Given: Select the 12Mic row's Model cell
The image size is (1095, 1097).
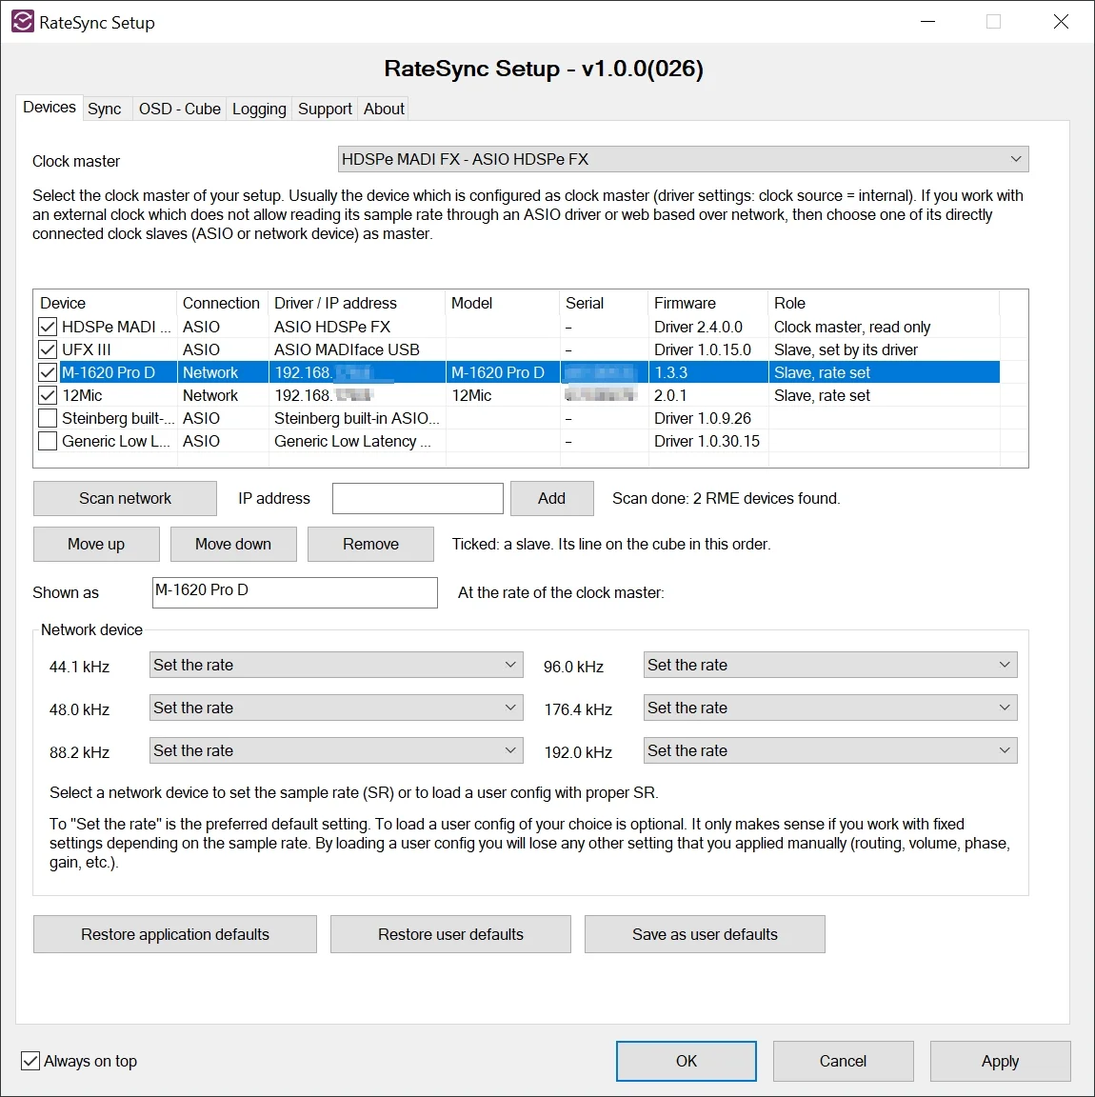Looking at the screenshot, I should point(503,395).
